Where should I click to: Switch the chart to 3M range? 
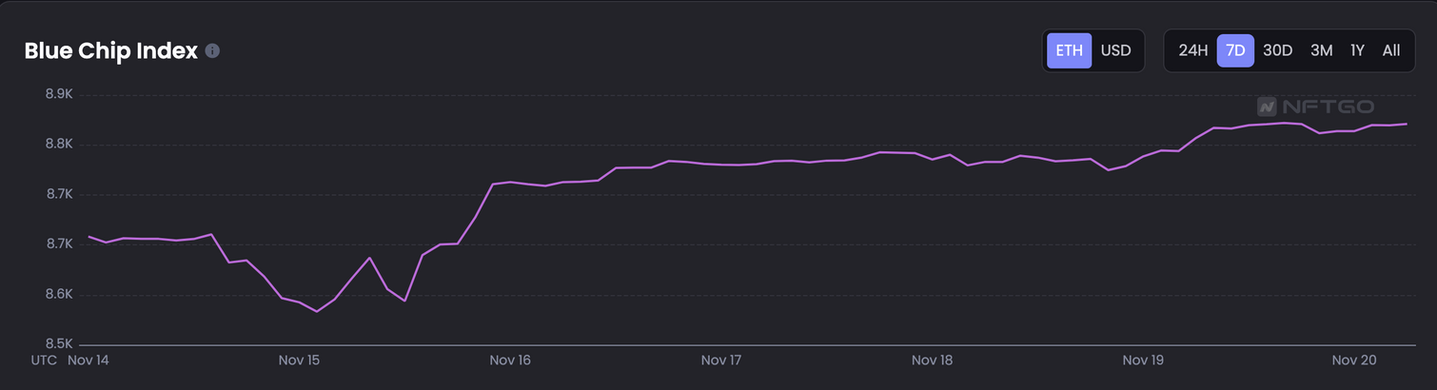[1321, 50]
